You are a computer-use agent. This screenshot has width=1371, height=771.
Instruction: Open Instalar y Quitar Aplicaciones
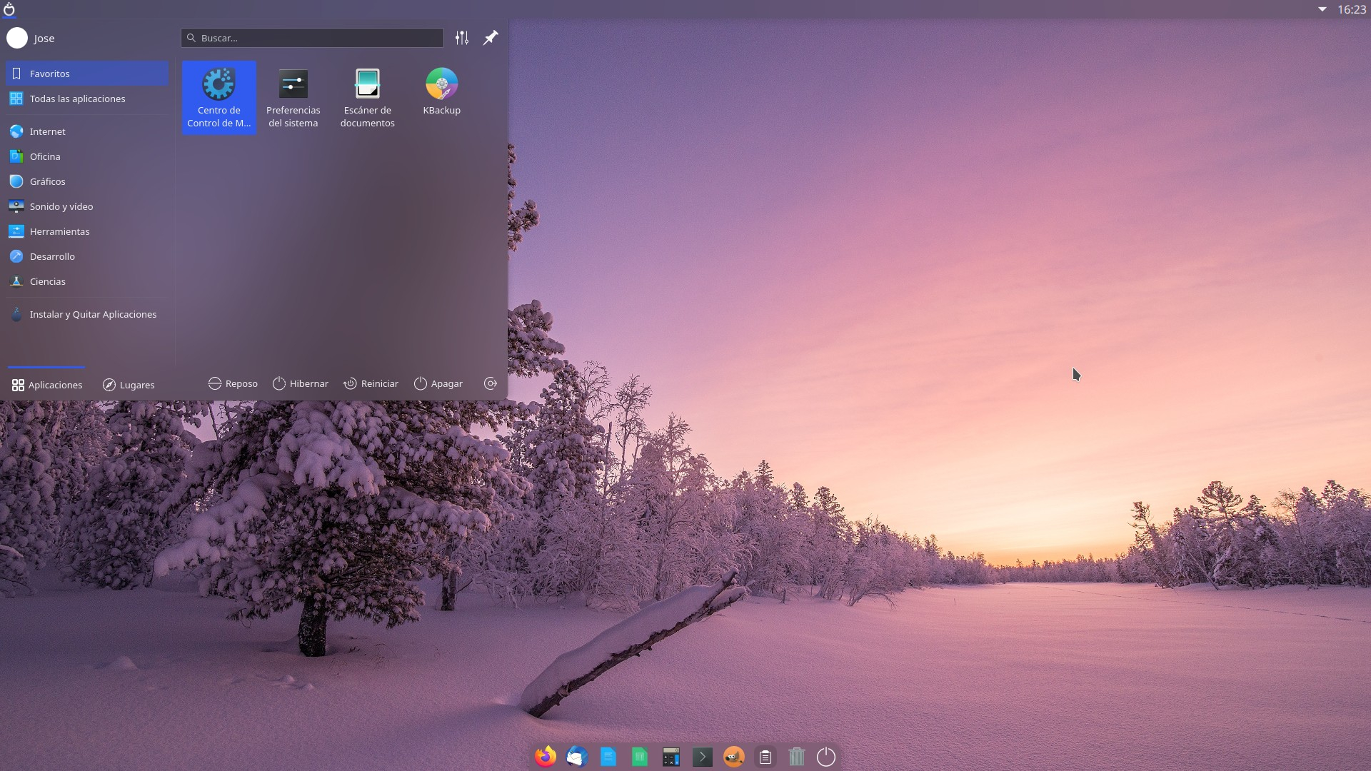(93, 314)
